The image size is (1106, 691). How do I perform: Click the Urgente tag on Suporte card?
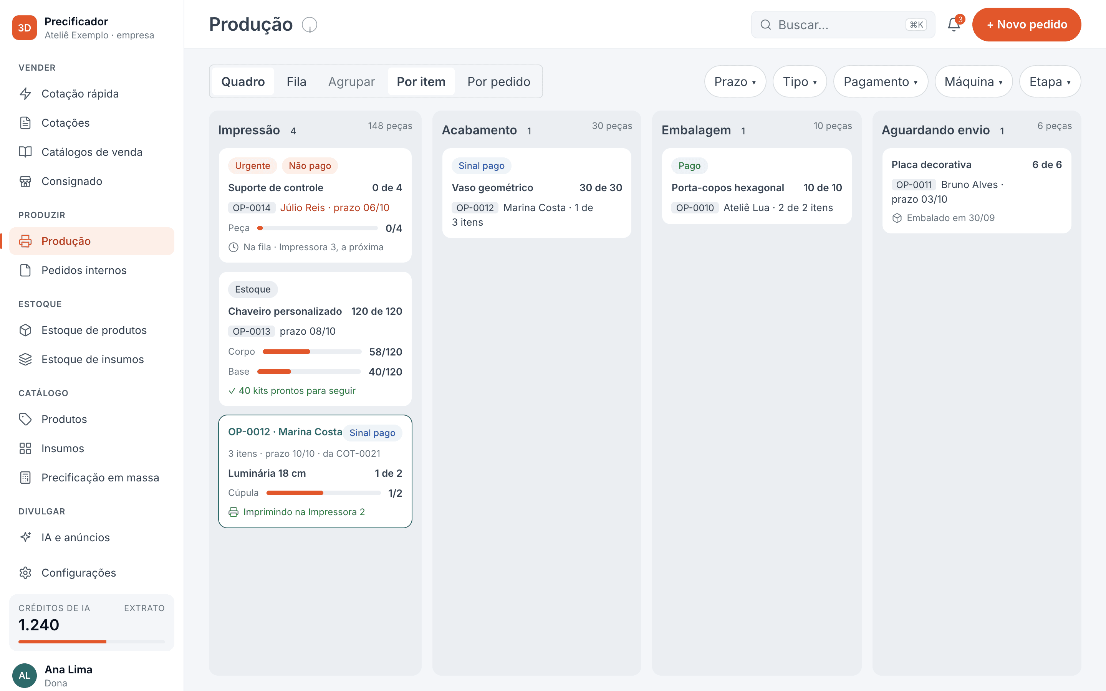[x=252, y=166]
